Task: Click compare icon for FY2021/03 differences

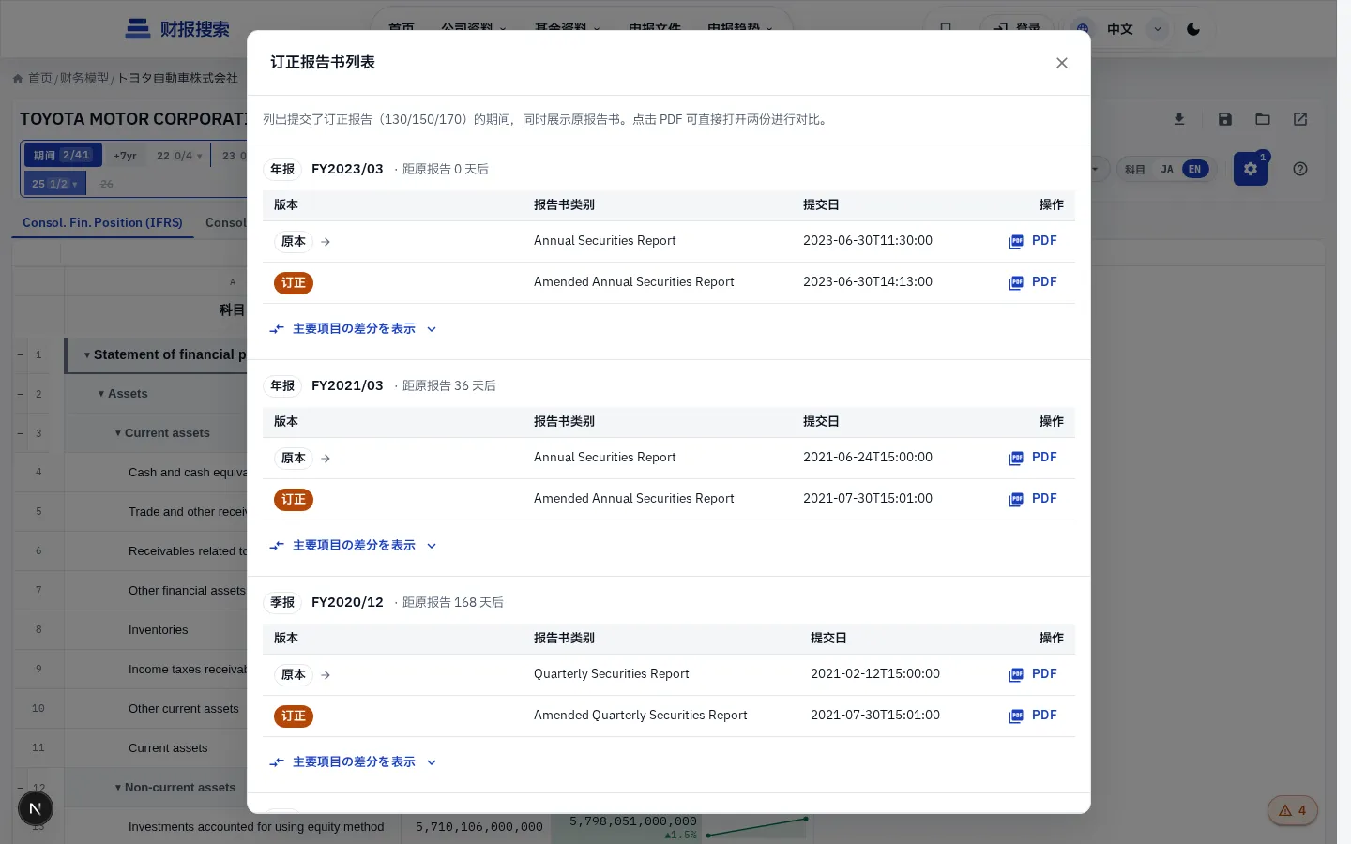Action: [277, 546]
